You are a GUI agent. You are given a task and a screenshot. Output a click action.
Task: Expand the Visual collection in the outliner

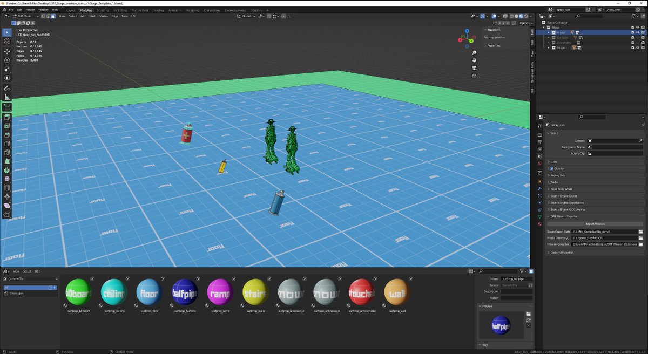549,32
